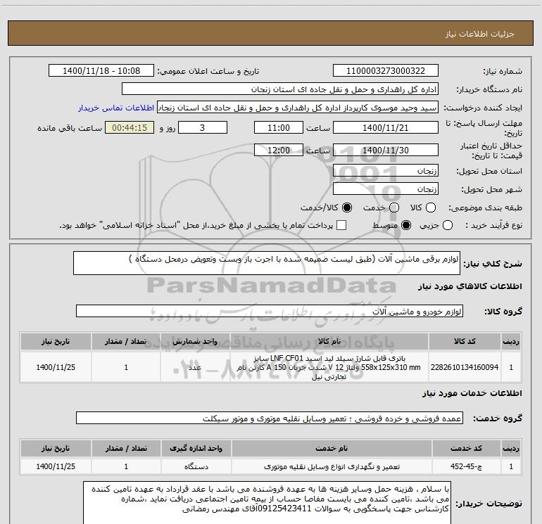Click the goods group field 'لوازم خودرو و ماشین آلات'
542x524 pixels.
[x=270, y=311]
